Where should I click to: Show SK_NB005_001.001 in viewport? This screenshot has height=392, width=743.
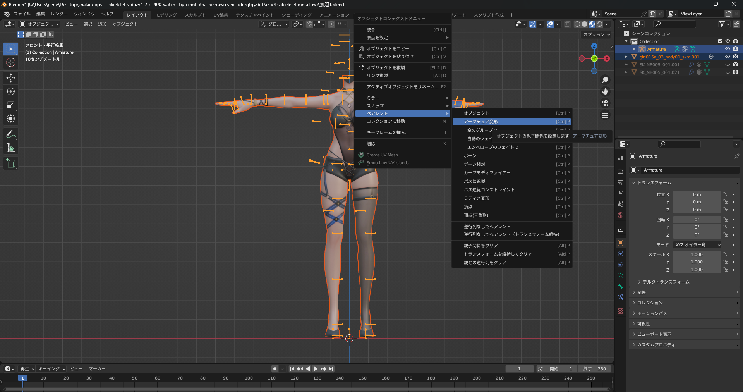(728, 64)
